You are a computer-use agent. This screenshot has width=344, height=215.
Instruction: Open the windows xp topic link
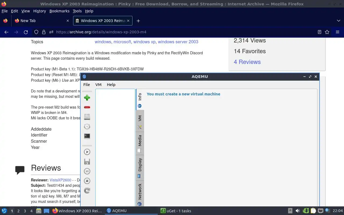(x=144, y=42)
